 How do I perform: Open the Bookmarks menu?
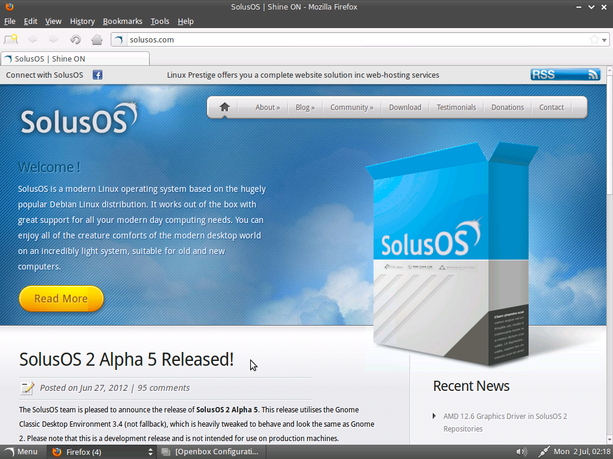click(x=122, y=21)
